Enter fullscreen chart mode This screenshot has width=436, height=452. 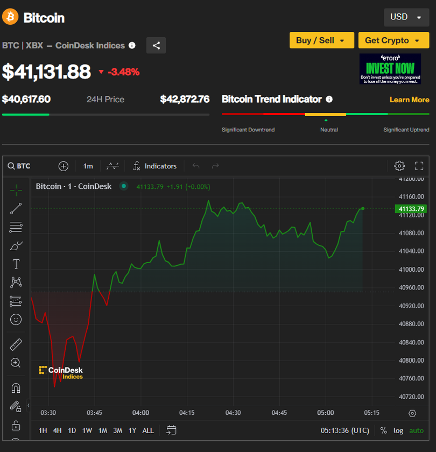click(x=419, y=166)
